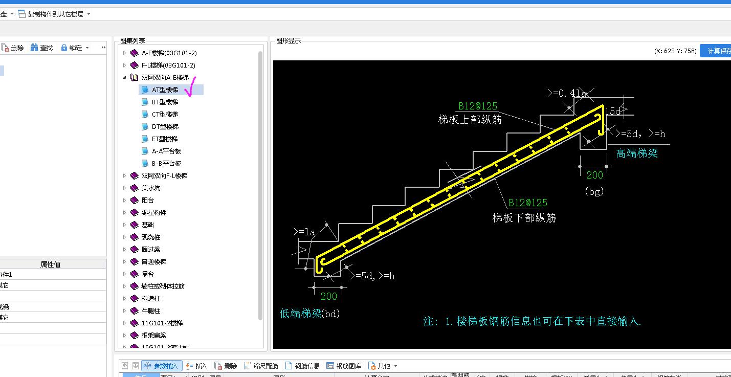Image resolution: width=731 pixels, height=377 pixels.
Task: Click the 锁定 lock button
Action: pos(72,48)
